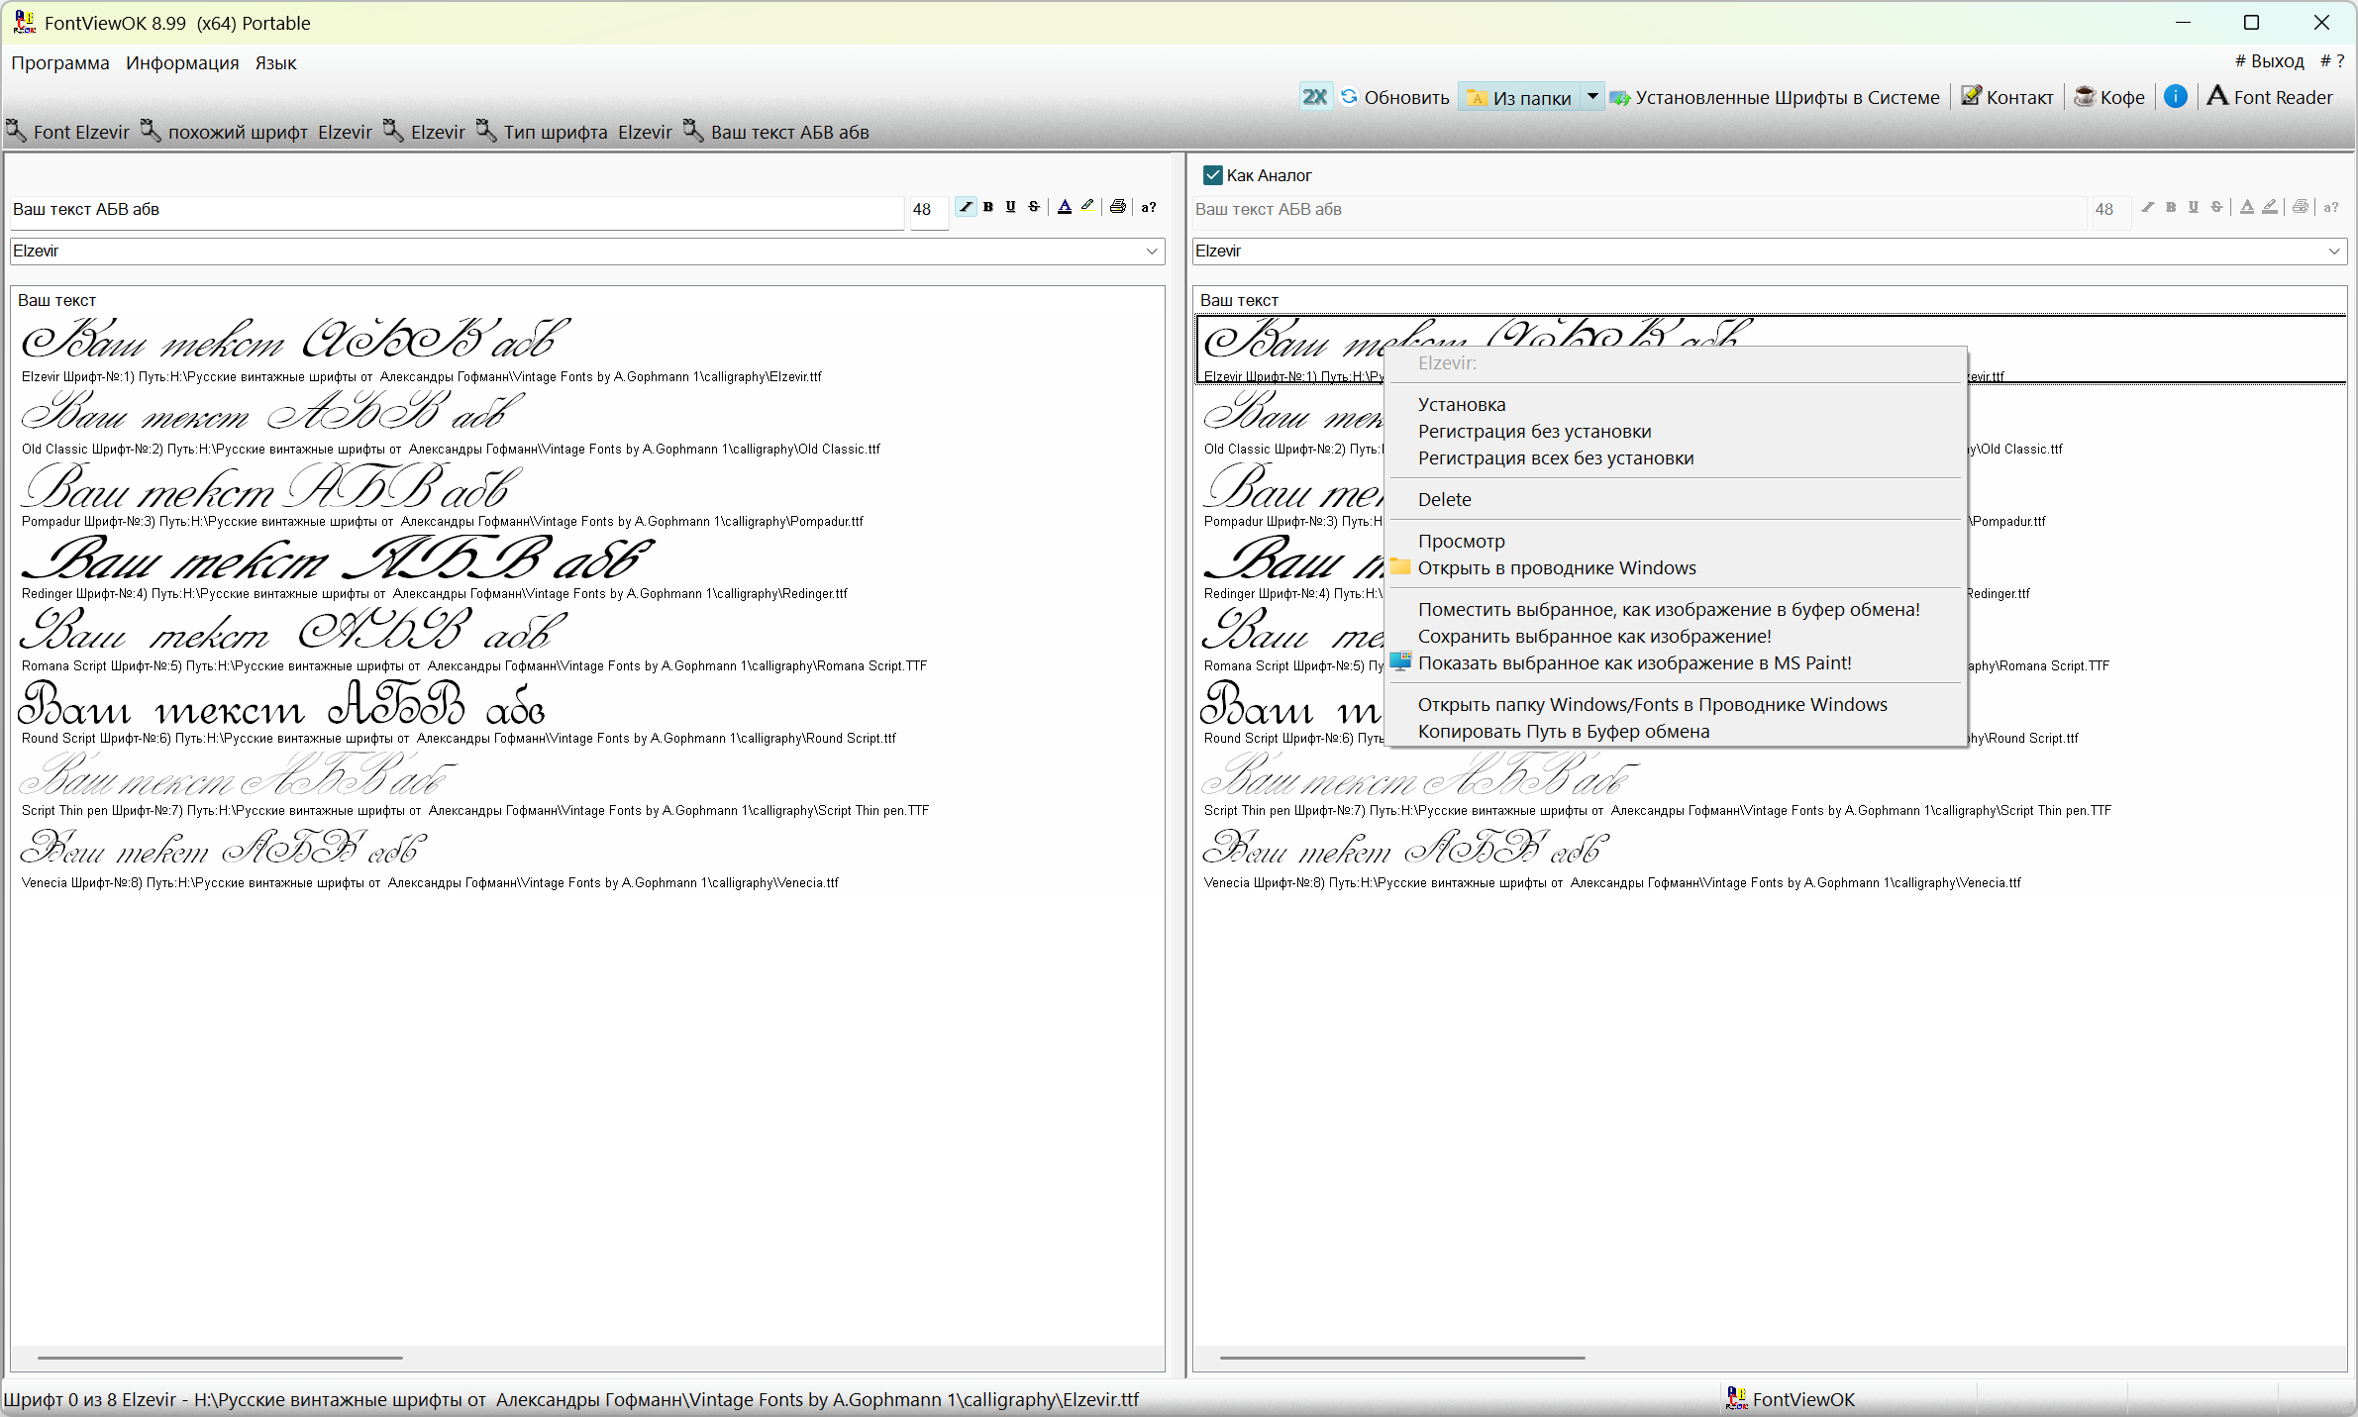Viewport: 2358px width, 1417px height.
Task: Click left pane horizontal scrollbar
Action: pyautogui.click(x=220, y=1358)
